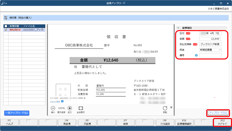Click the empty 備考 input field

pos(210,55)
